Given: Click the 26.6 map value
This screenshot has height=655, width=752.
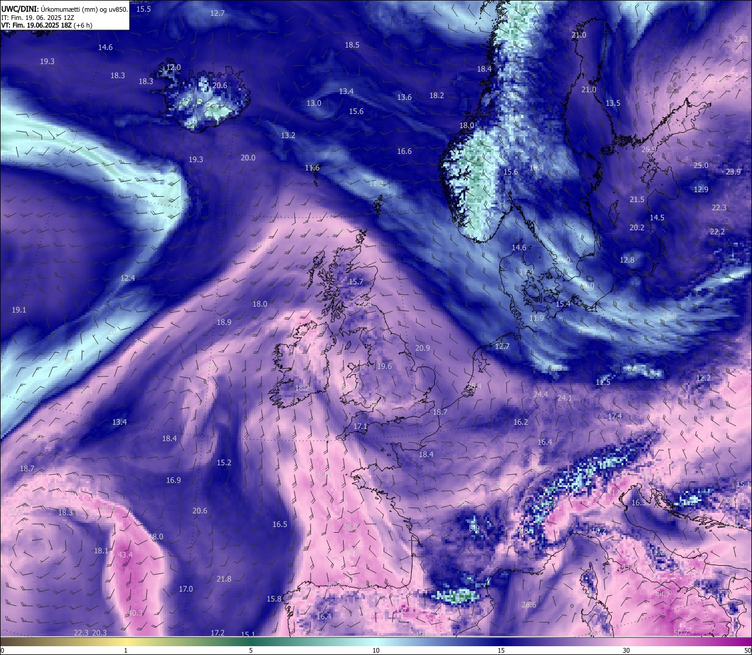Looking at the screenshot, I should tap(528, 604).
